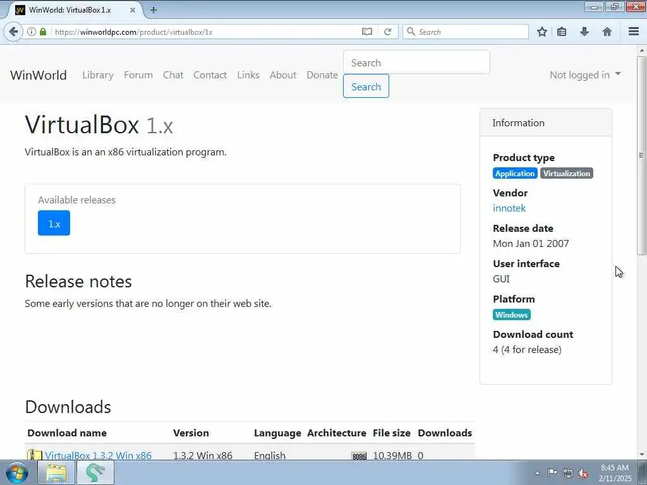The image size is (647, 485).
Task: Toggle Reader View icon in the address bar
Action: coord(367,32)
